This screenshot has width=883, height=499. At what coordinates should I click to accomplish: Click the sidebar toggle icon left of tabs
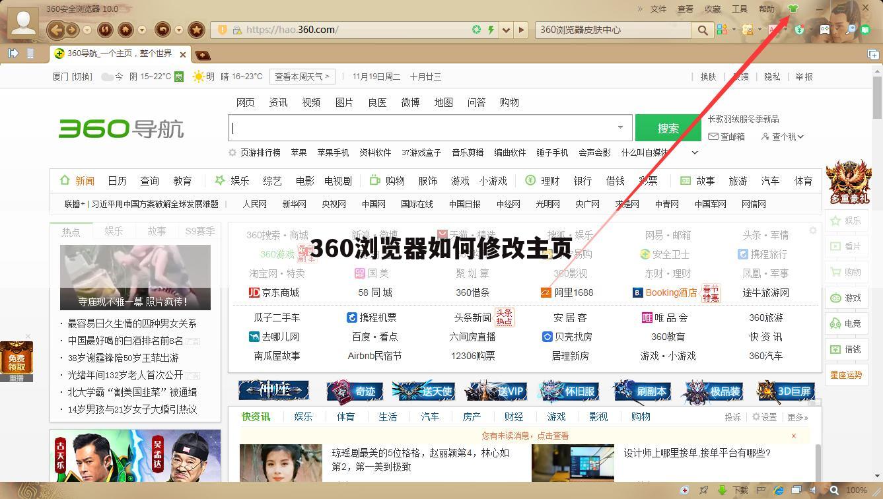pyautogui.click(x=13, y=53)
